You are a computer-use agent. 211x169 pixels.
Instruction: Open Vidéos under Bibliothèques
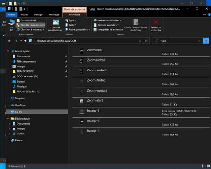pos(21,134)
